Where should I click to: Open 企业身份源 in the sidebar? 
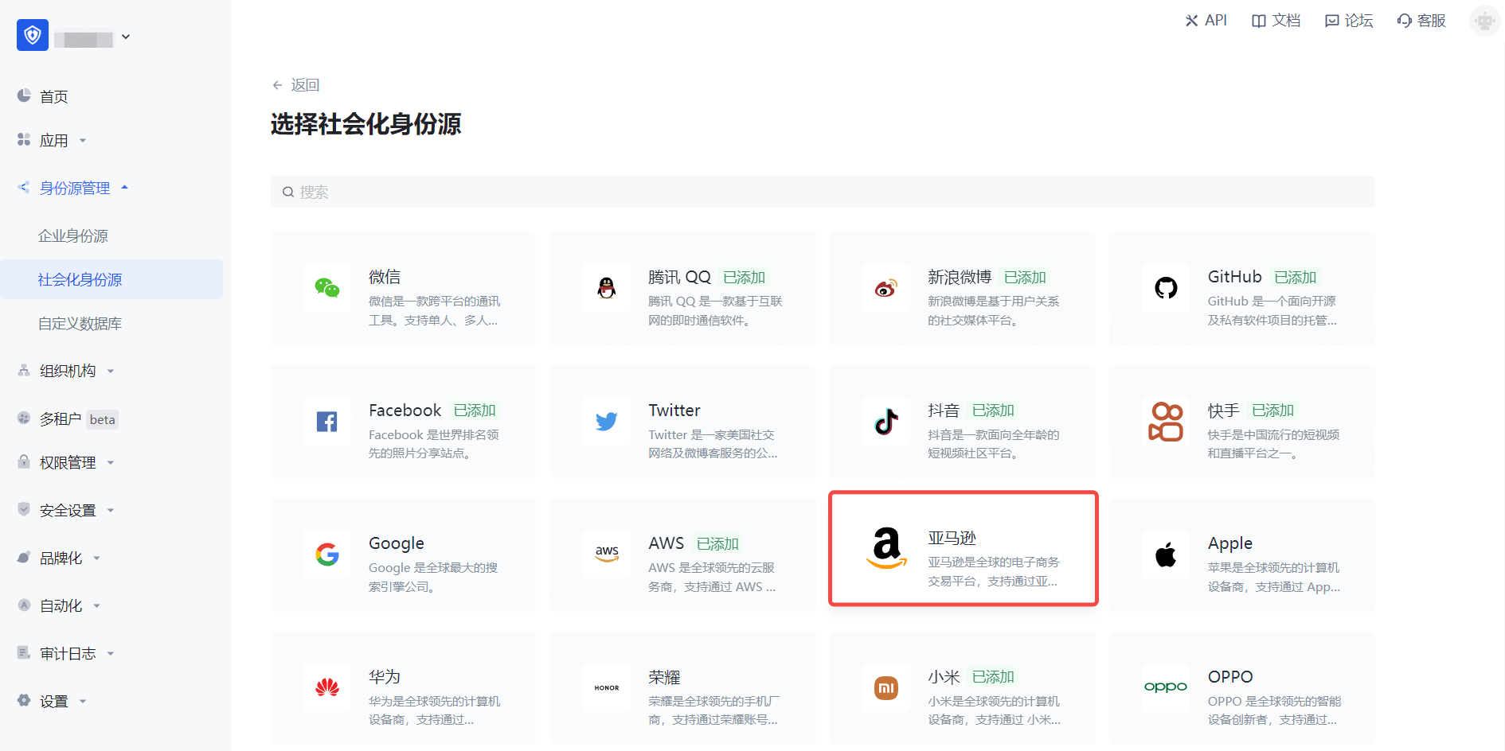click(73, 236)
